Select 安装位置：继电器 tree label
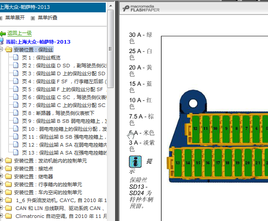Image resolution: width=268 pixels, height=221 pixels. pos(33,177)
